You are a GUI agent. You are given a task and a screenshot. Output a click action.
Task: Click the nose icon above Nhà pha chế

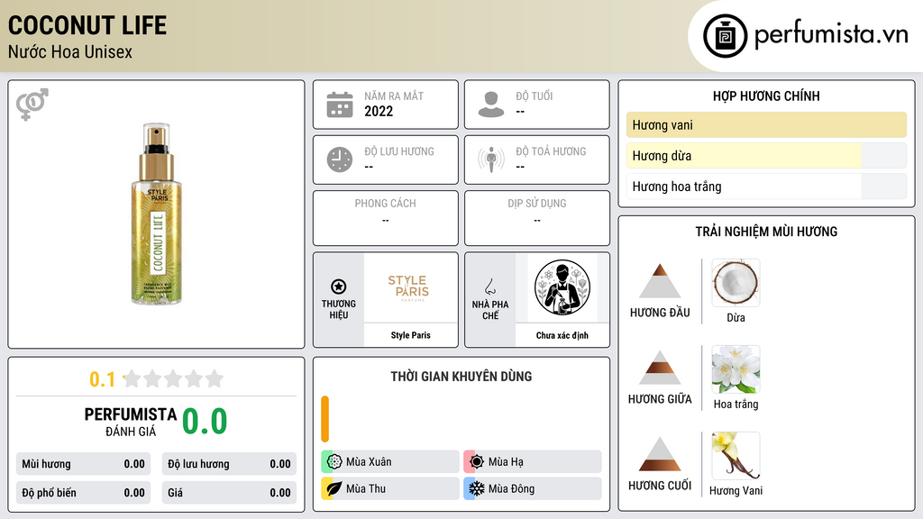pyautogui.click(x=489, y=287)
